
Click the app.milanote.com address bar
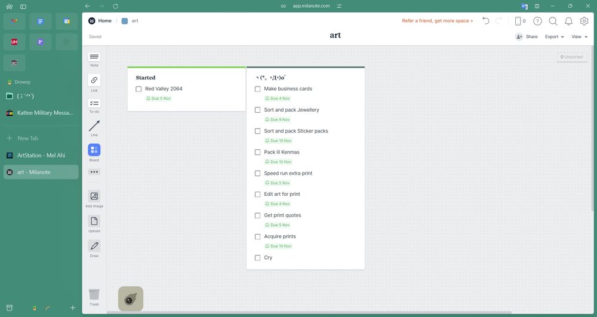coord(311,6)
